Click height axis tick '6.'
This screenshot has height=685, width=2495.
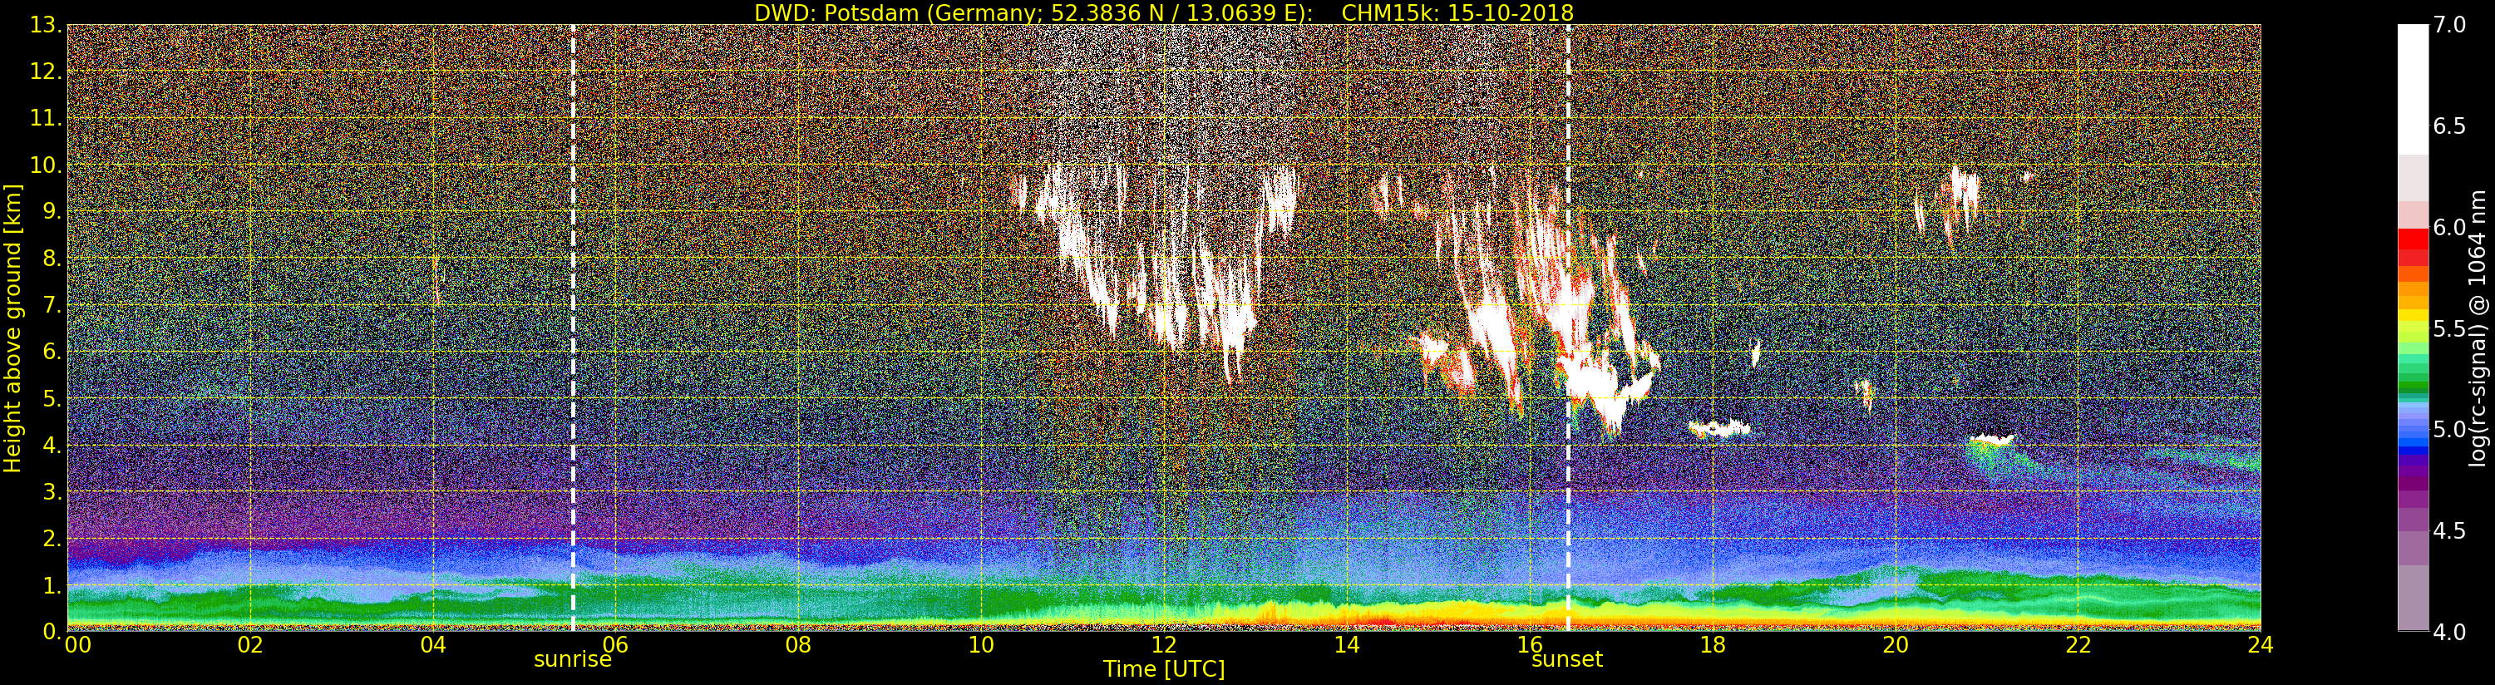point(53,352)
